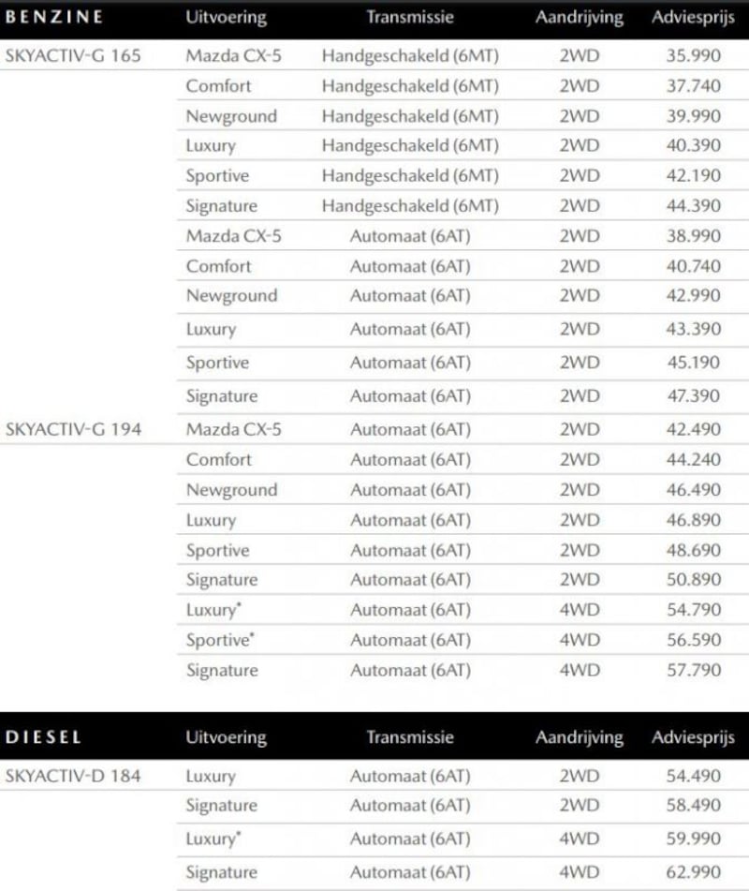Viewport: 749px width, 891px height.
Task: Select the price 42.990
Action: coord(694,295)
